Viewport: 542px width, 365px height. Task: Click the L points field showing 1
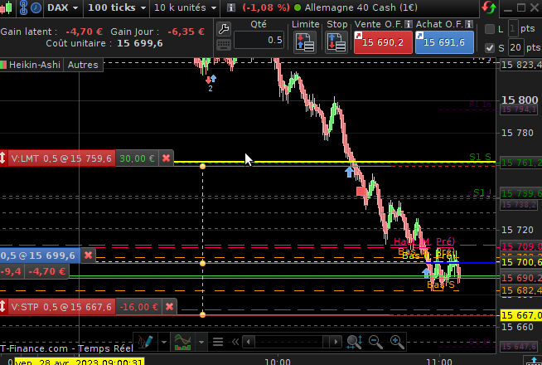coord(513,29)
